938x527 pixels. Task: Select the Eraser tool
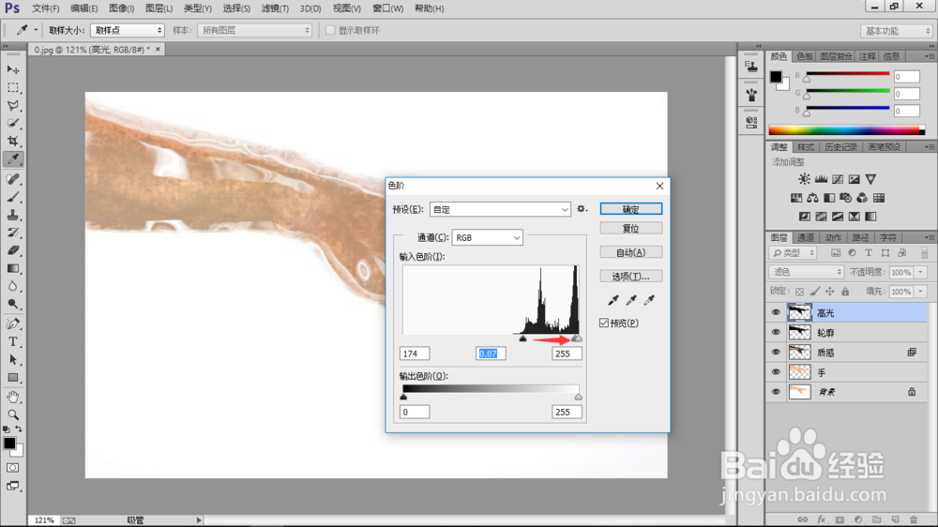click(12, 250)
